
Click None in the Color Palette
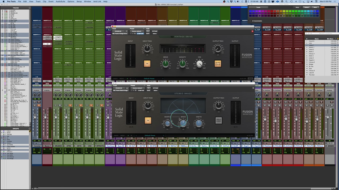pyautogui.click(x=315, y=7)
